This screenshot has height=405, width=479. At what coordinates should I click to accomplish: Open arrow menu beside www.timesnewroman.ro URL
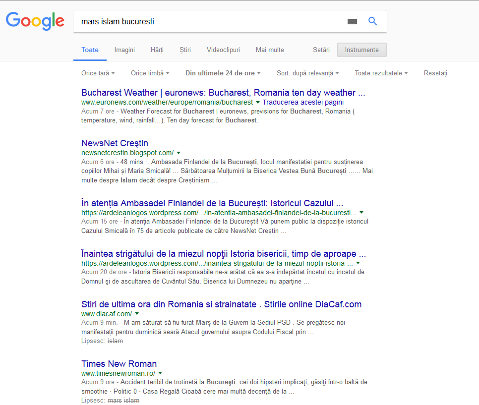coord(160,373)
